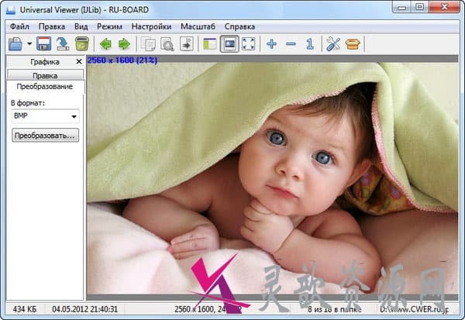This screenshot has height=320, width=465.
Task: Click the plugins box icon
Action: [353, 44]
